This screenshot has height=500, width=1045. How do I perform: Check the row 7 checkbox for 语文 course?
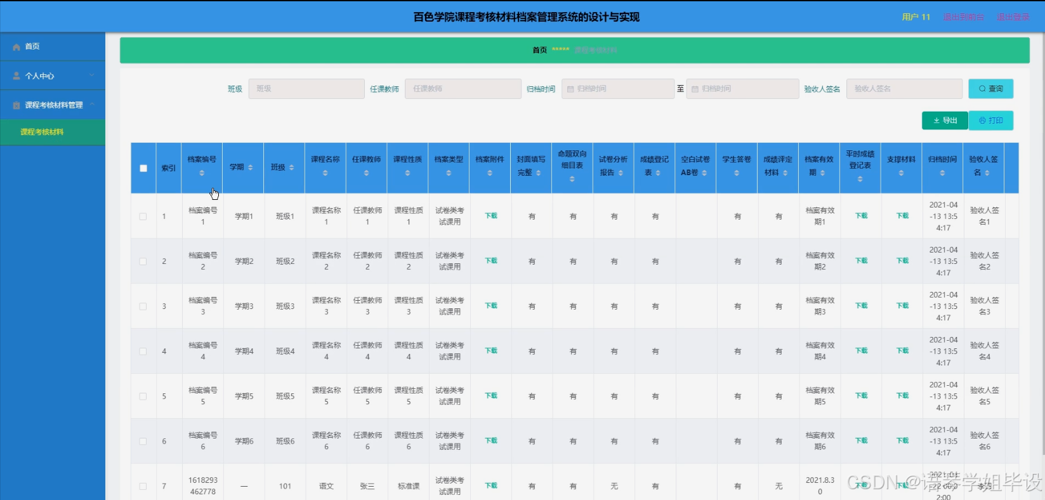[x=143, y=487]
